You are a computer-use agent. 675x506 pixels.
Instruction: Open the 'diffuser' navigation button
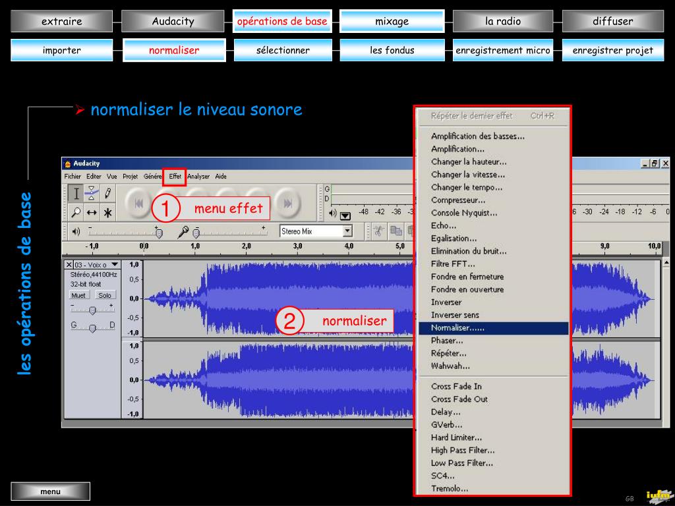[613, 21]
